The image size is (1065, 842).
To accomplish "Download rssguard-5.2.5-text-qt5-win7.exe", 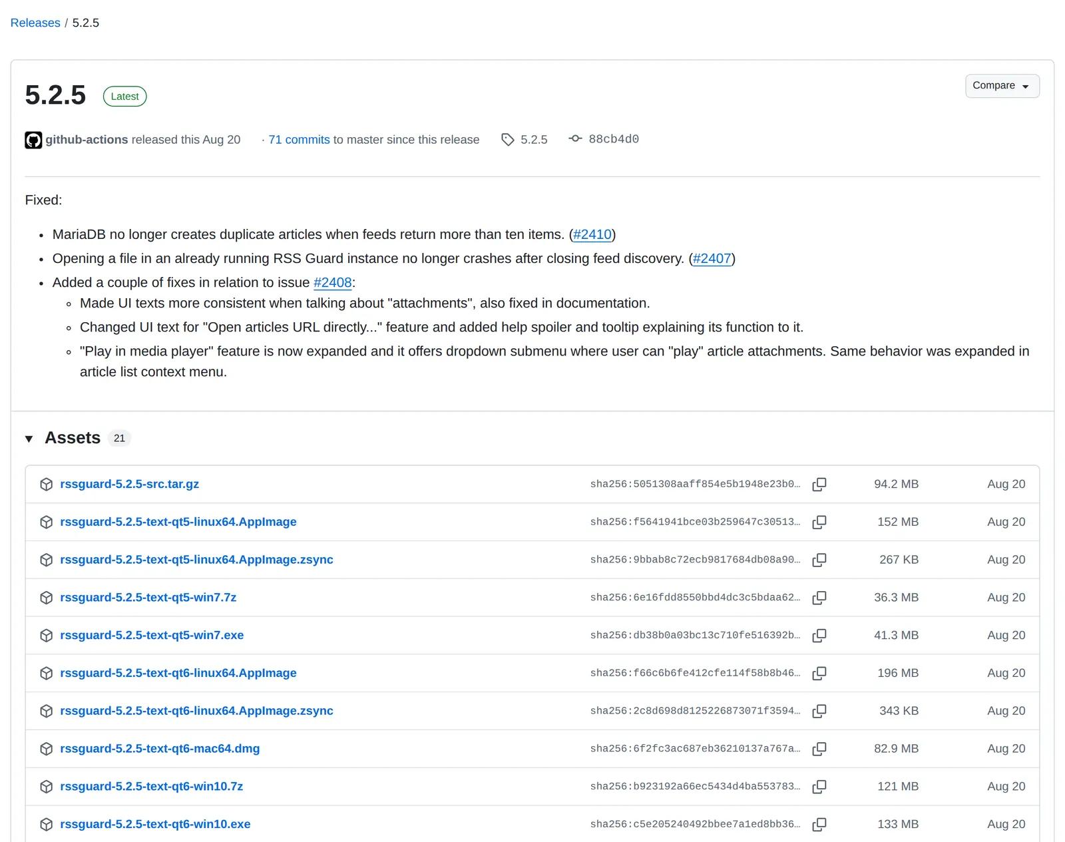I will point(152,636).
